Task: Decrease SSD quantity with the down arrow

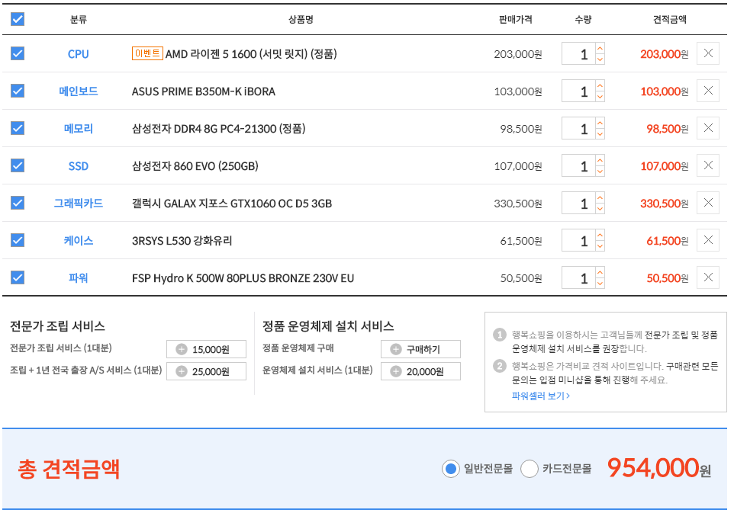Action: (600, 172)
